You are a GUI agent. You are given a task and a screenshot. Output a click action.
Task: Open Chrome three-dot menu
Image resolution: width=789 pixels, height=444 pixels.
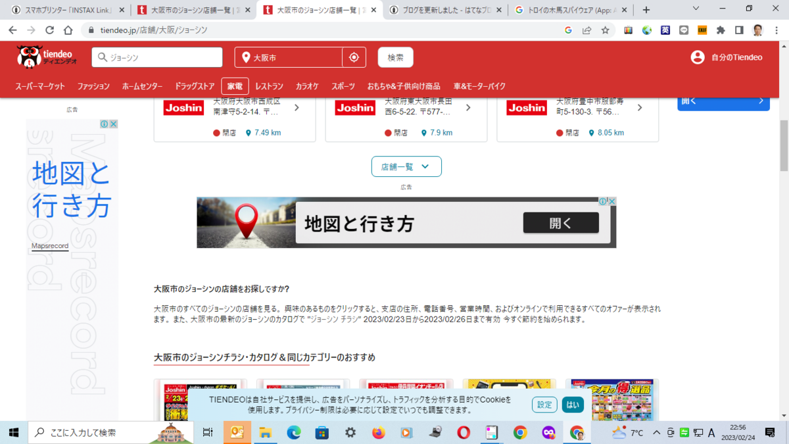[777, 30]
